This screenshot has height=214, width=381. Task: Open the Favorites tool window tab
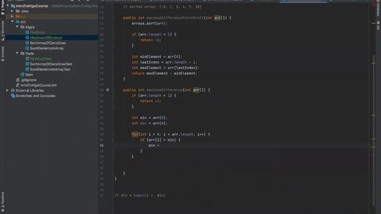pos(2,202)
